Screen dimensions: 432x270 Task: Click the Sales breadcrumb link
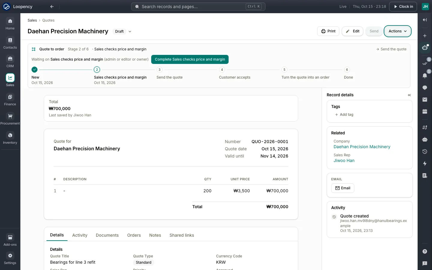(32, 20)
